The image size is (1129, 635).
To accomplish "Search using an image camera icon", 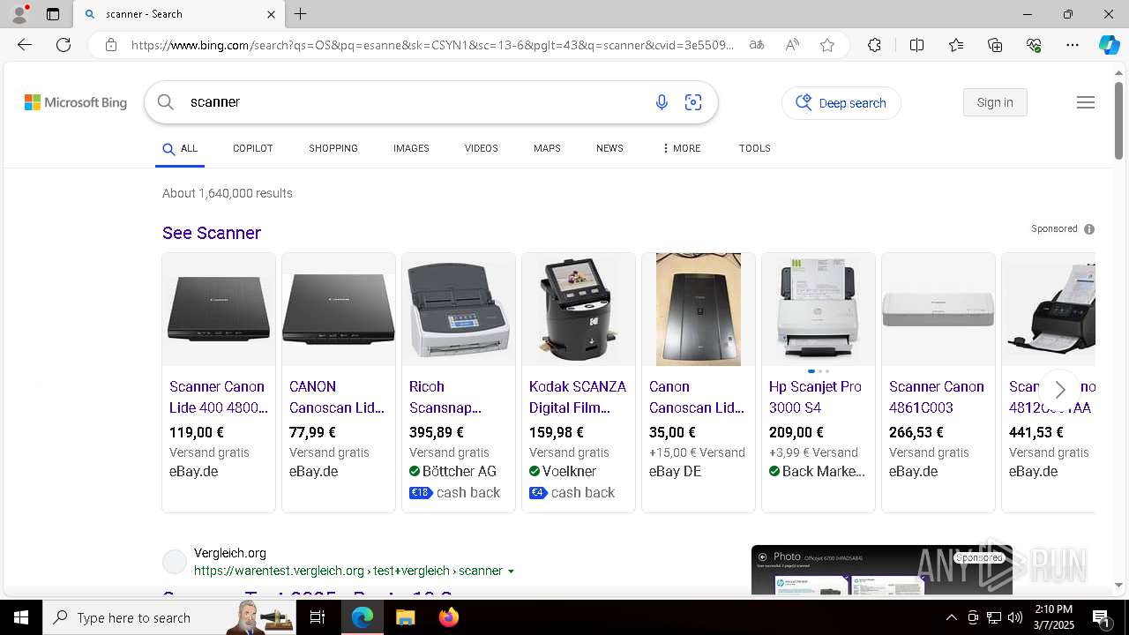I will 693,102.
